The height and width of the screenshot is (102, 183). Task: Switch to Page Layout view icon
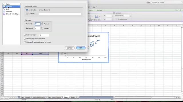[x=6, y=99]
